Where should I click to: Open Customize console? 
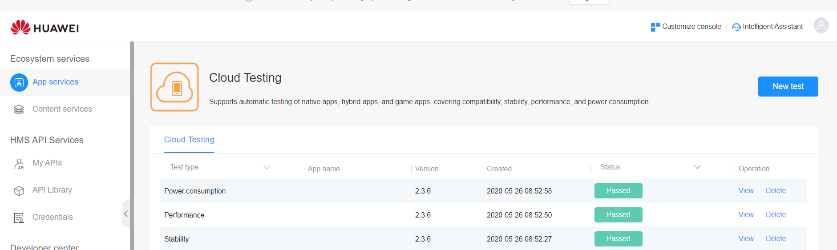691,27
